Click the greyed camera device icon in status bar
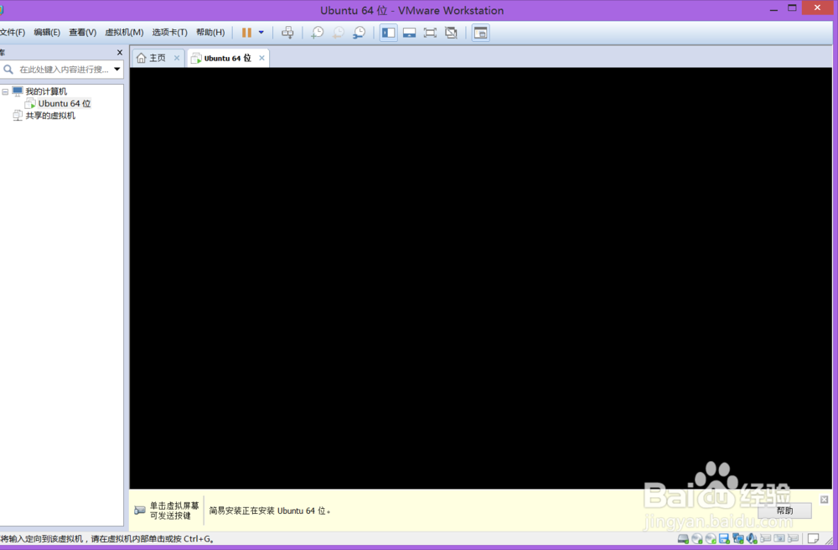838x550 pixels. [x=779, y=539]
